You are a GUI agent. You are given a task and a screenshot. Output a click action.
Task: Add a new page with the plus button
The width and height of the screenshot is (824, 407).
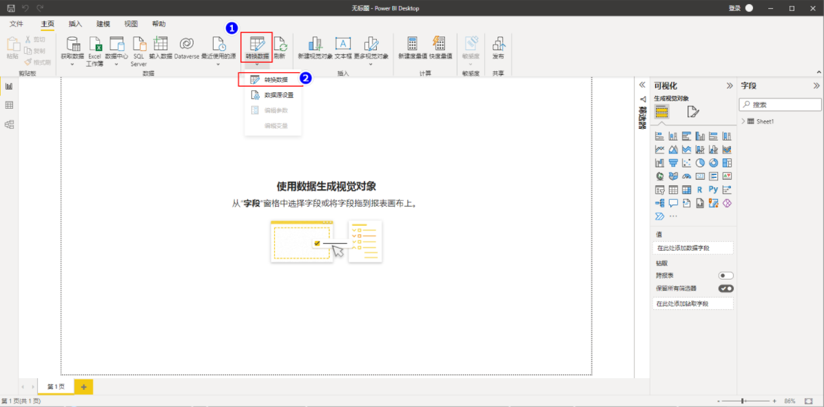coord(83,386)
